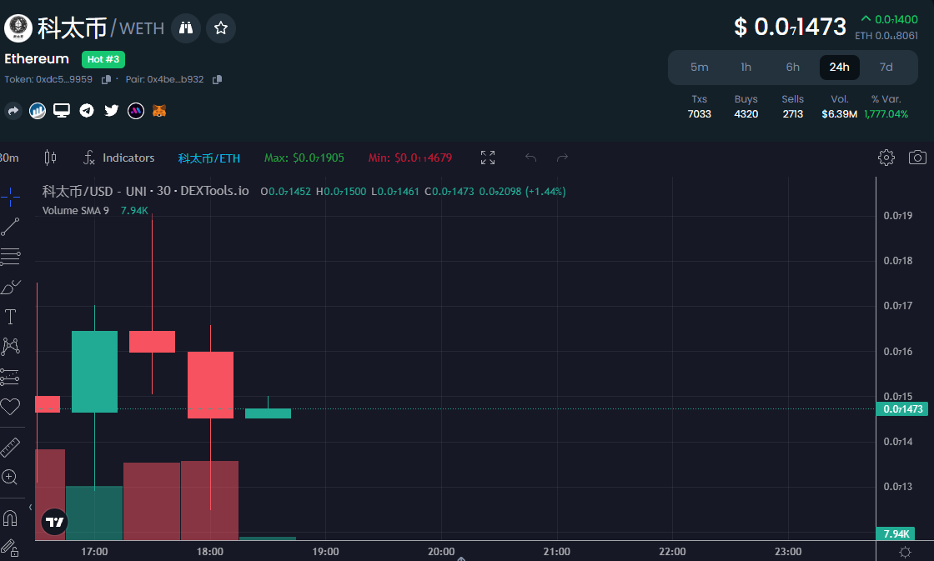Click the Sells count 2713

pyautogui.click(x=792, y=113)
